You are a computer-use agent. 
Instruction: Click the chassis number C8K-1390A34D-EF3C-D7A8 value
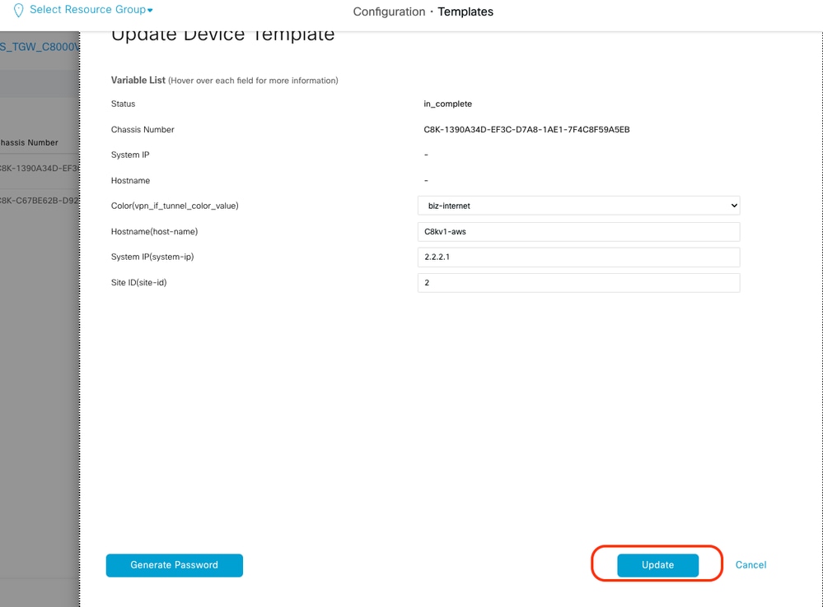pos(526,129)
